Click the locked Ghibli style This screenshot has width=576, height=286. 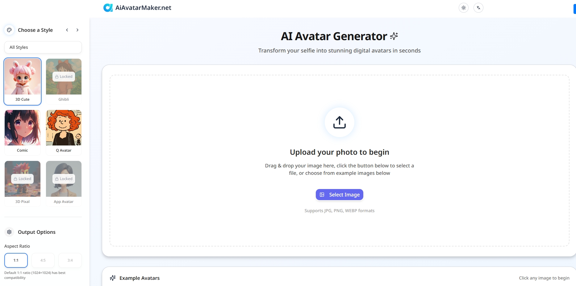[x=64, y=77]
